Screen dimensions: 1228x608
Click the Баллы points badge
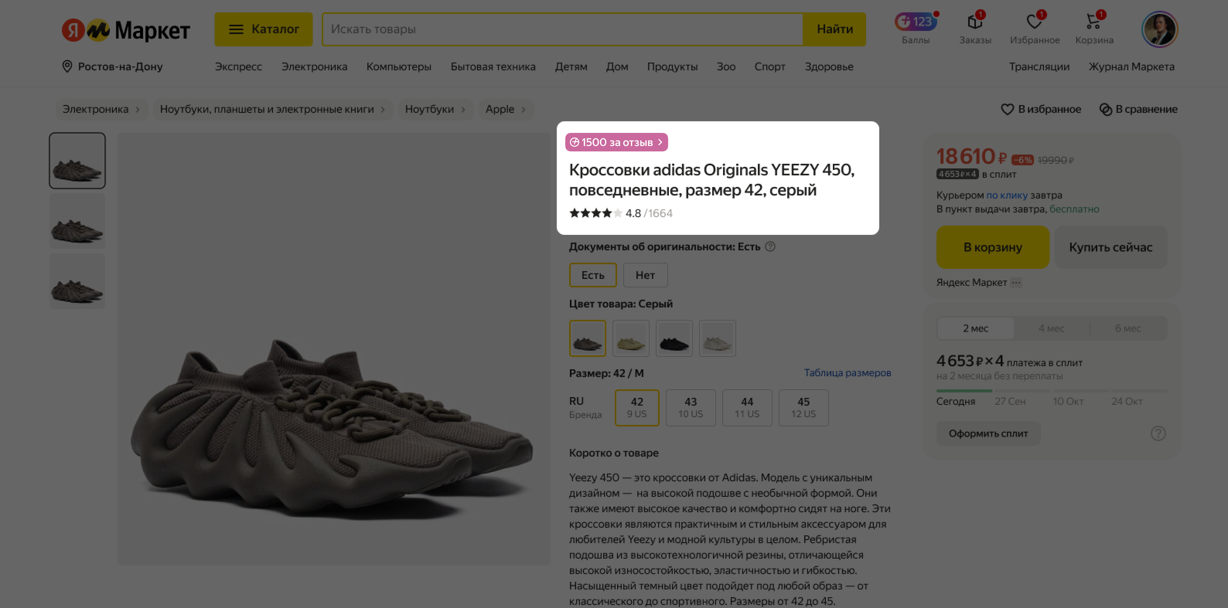(x=915, y=22)
